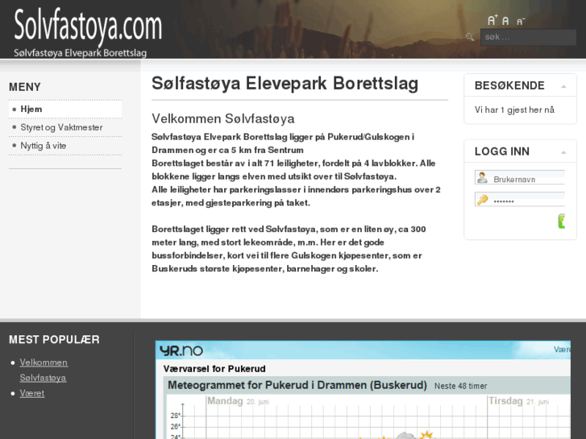The image size is (586, 439).
Task: Click the Mandag 20. juni label
Action: (238, 401)
